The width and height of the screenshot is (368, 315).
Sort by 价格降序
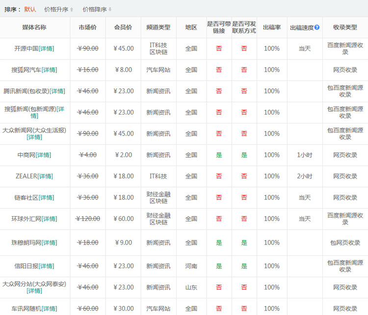coord(94,9)
